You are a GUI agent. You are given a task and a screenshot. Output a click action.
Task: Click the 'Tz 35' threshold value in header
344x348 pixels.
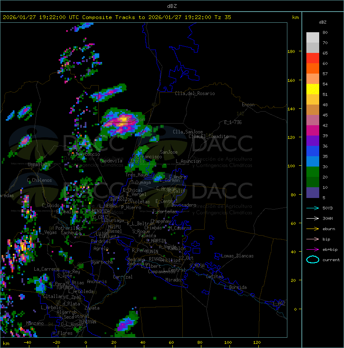click(223, 17)
